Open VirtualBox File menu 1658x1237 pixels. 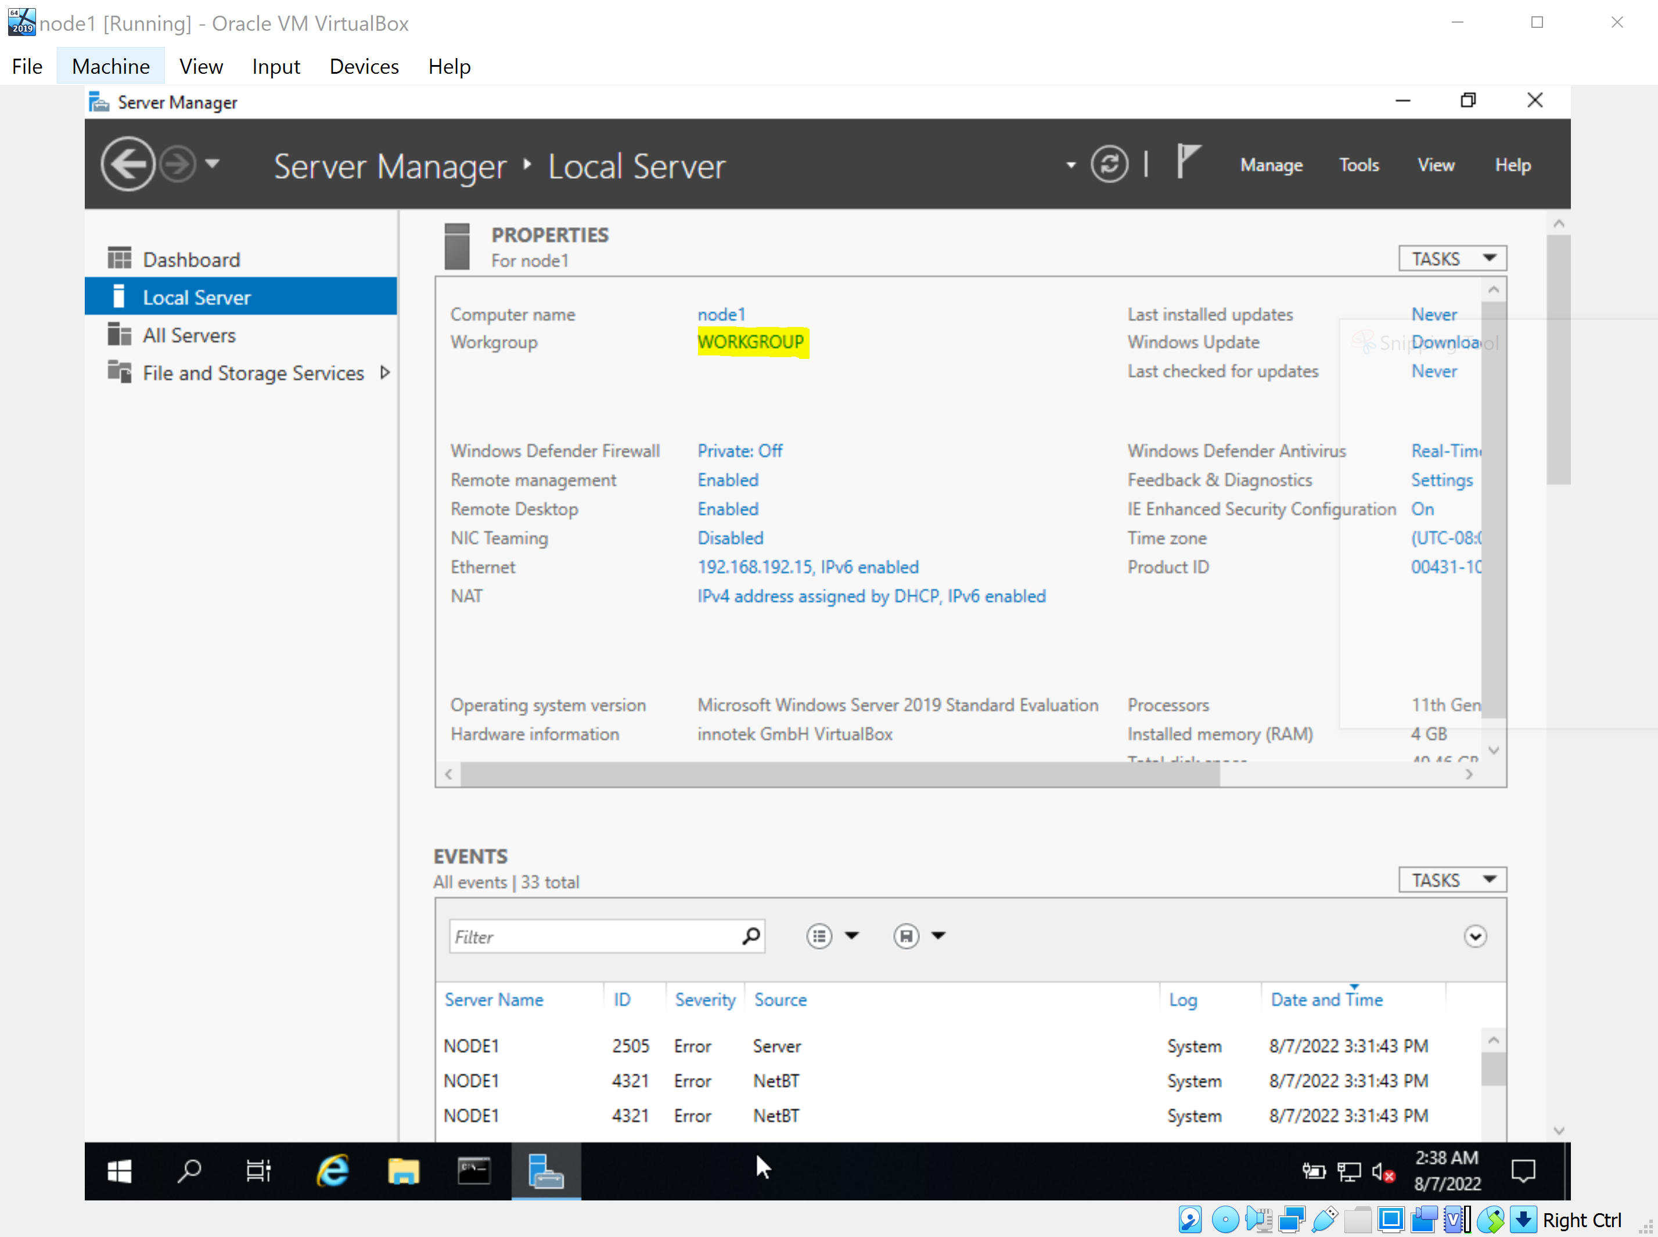click(x=27, y=67)
